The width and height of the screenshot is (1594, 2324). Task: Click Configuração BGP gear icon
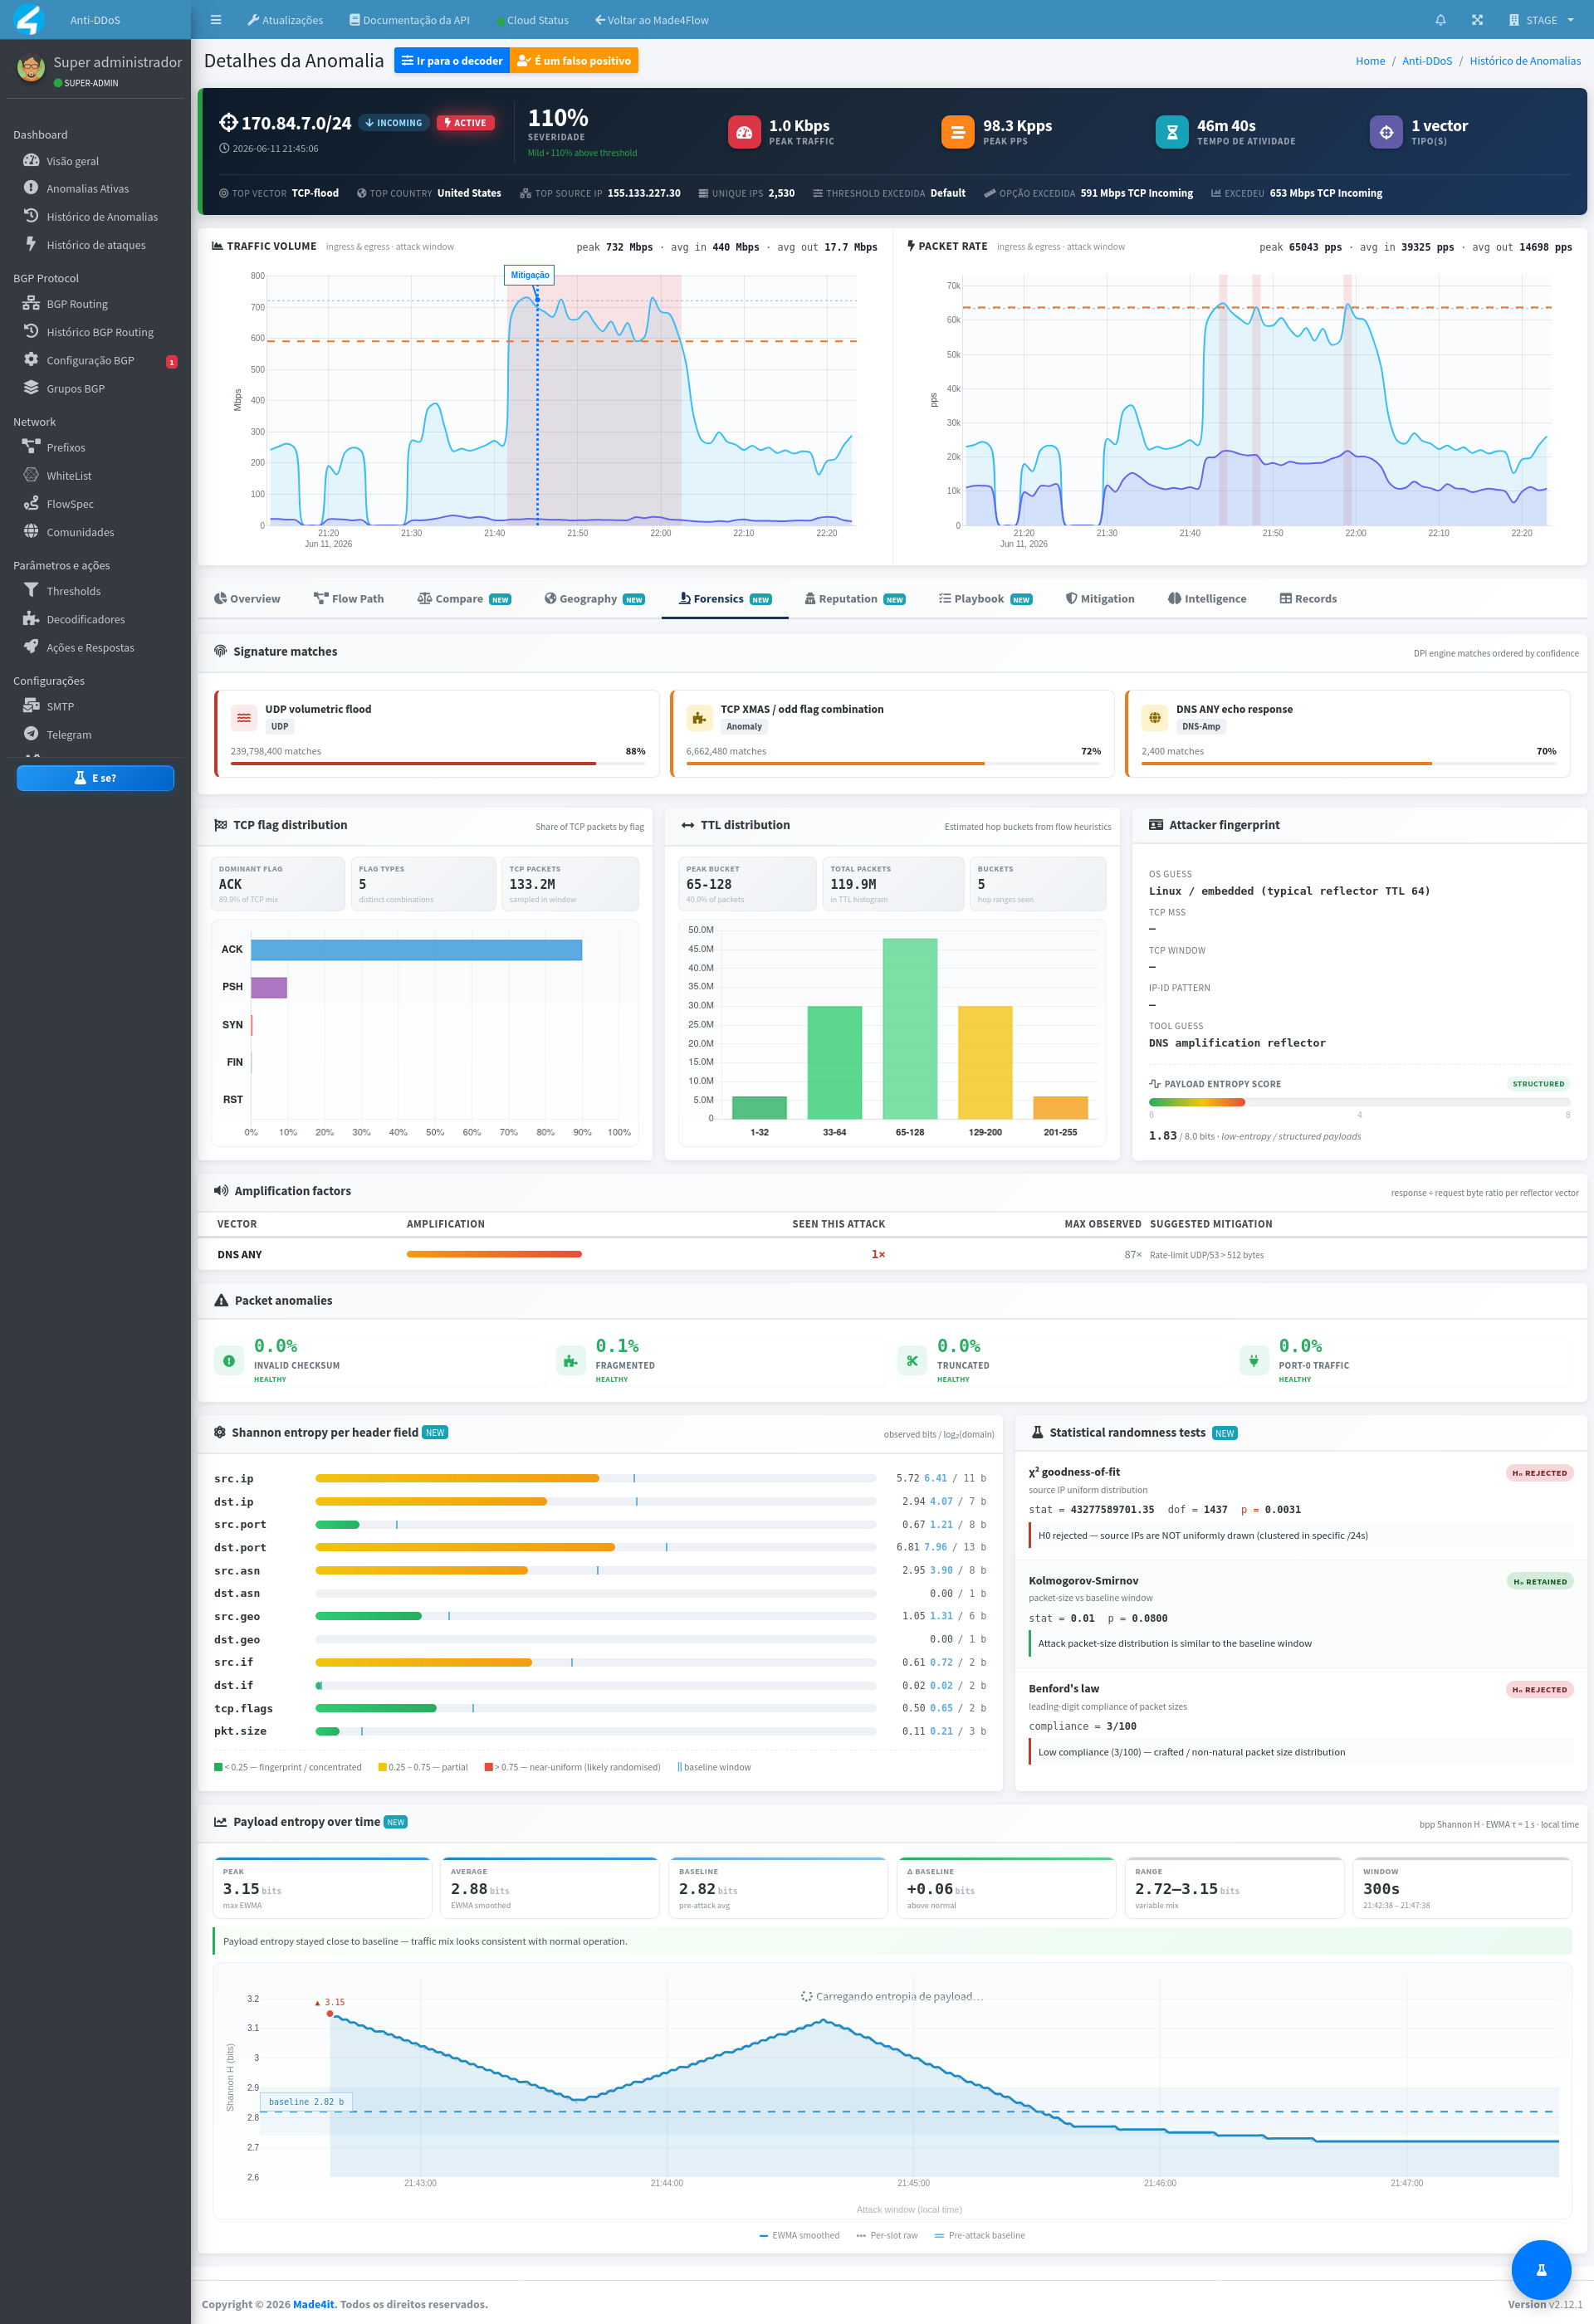pos(31,360)
